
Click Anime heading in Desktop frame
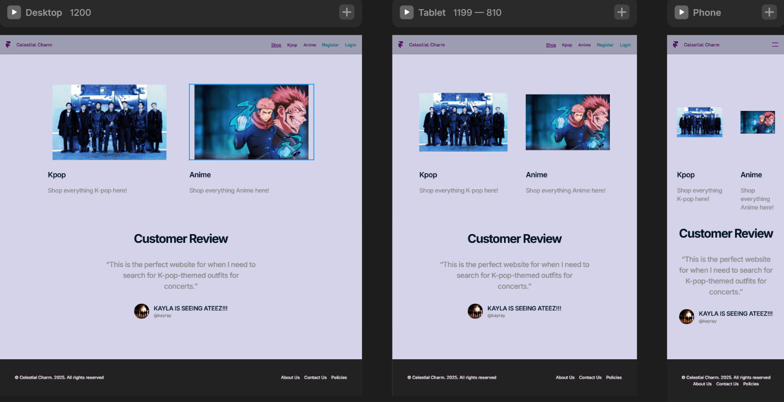pos(200,175)
